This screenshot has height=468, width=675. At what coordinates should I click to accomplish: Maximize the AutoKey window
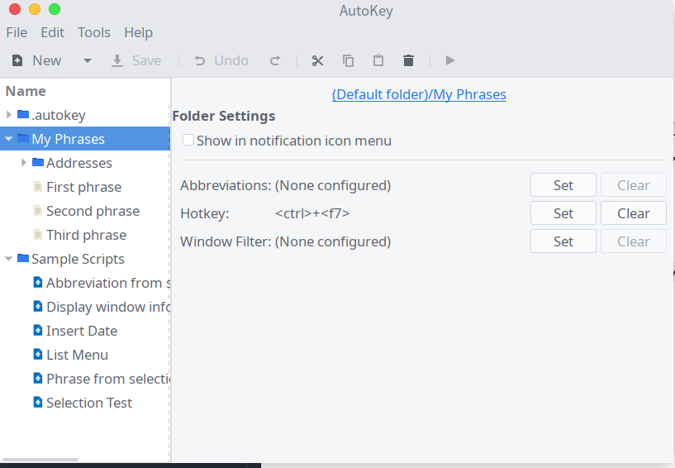pyautogui.click(x=55, y=9)
